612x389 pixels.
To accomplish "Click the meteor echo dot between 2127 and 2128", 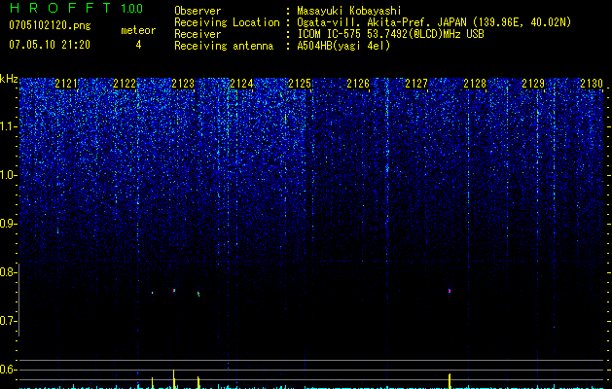I will (x=450, y=290).
